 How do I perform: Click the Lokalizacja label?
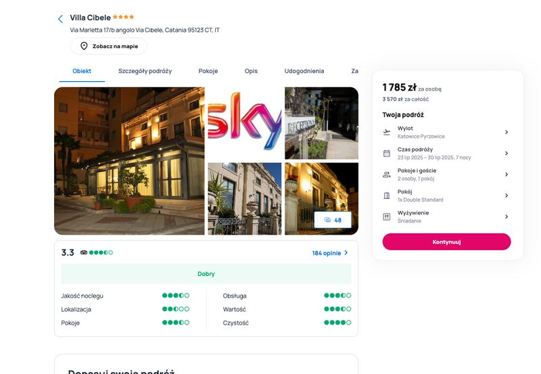76,310
